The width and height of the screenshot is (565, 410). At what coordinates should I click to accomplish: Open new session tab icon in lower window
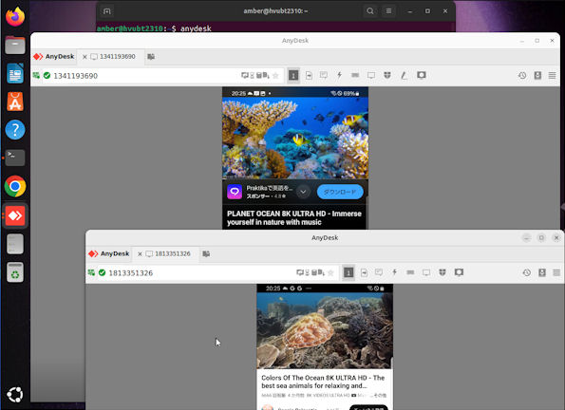pos(206,253)
